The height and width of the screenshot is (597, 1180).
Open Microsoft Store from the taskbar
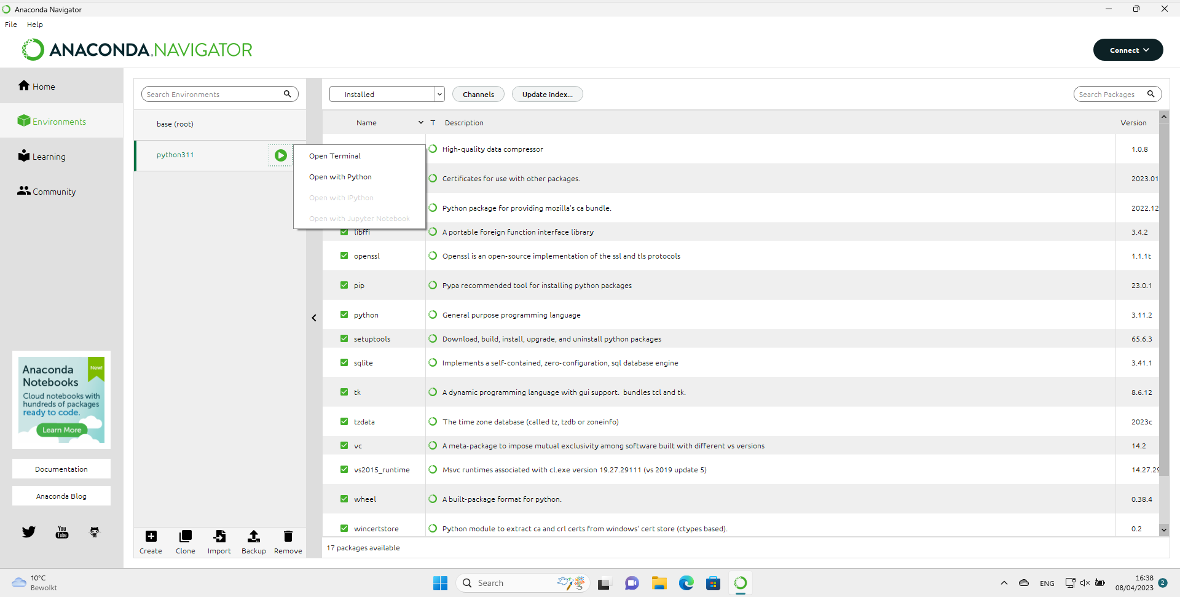point(713,583)
